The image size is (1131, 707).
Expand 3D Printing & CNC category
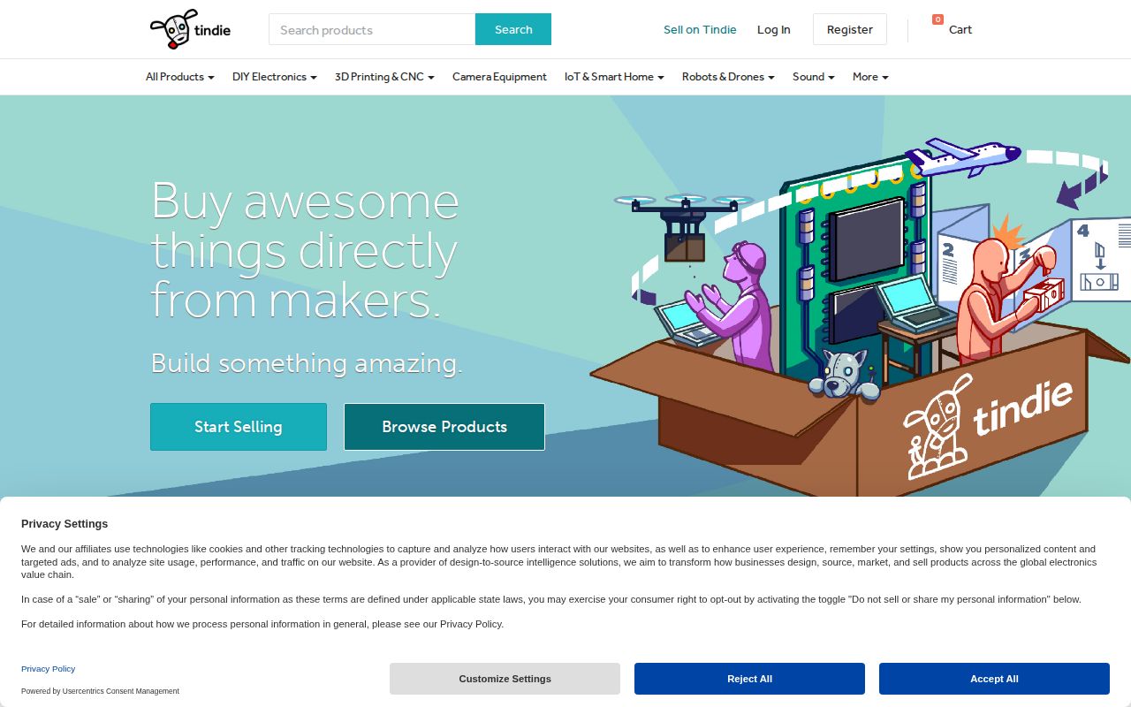[x=384, y=77]
